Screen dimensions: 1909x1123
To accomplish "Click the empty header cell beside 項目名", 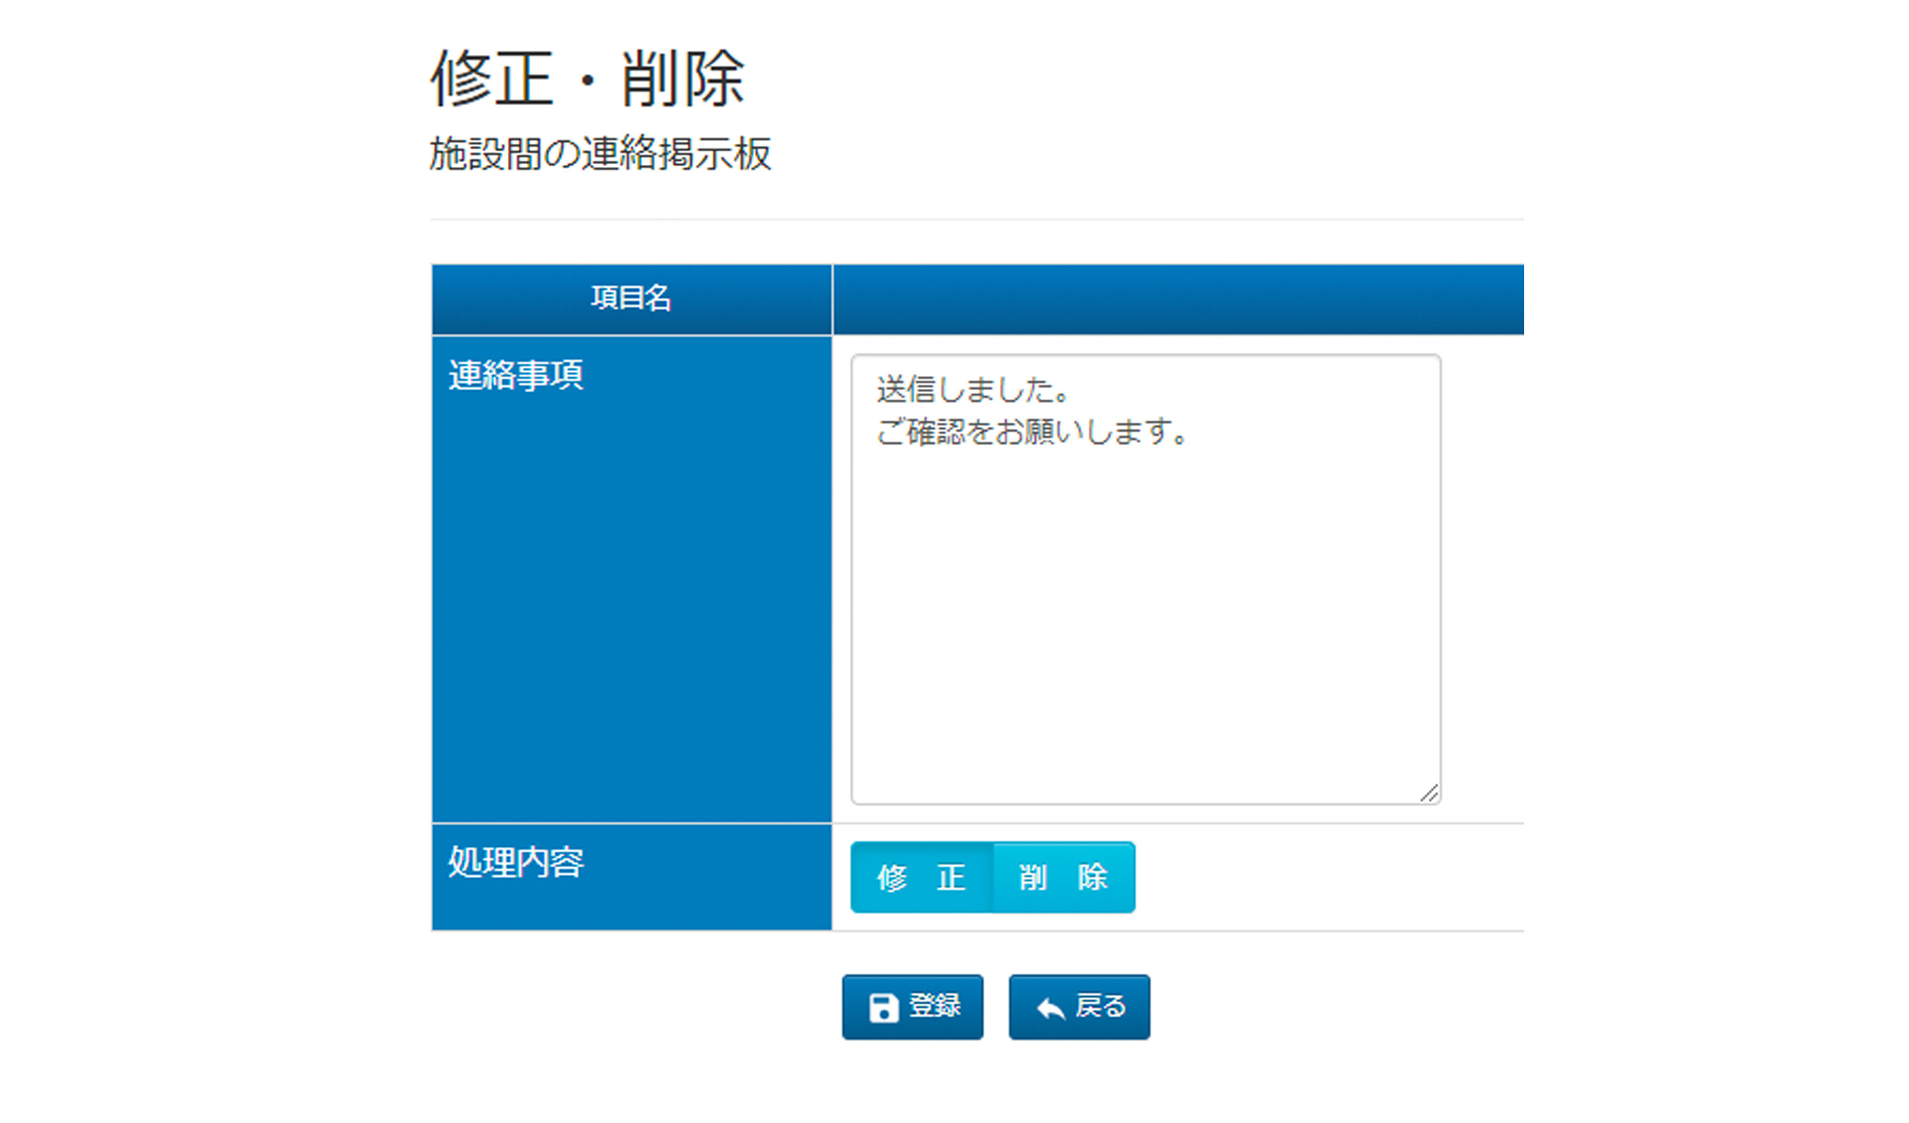I will tap(1177, 298).
